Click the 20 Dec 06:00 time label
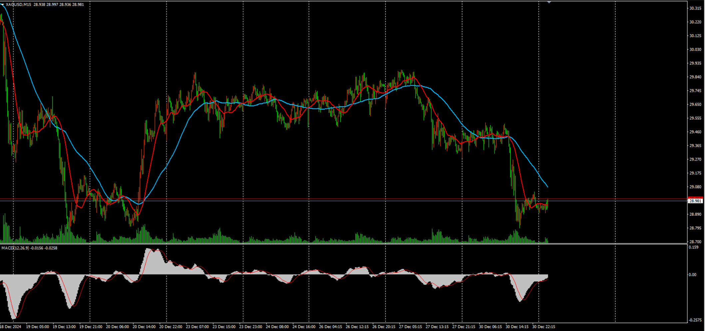This screenshot has width=705, height=331. tap(117, 327)
